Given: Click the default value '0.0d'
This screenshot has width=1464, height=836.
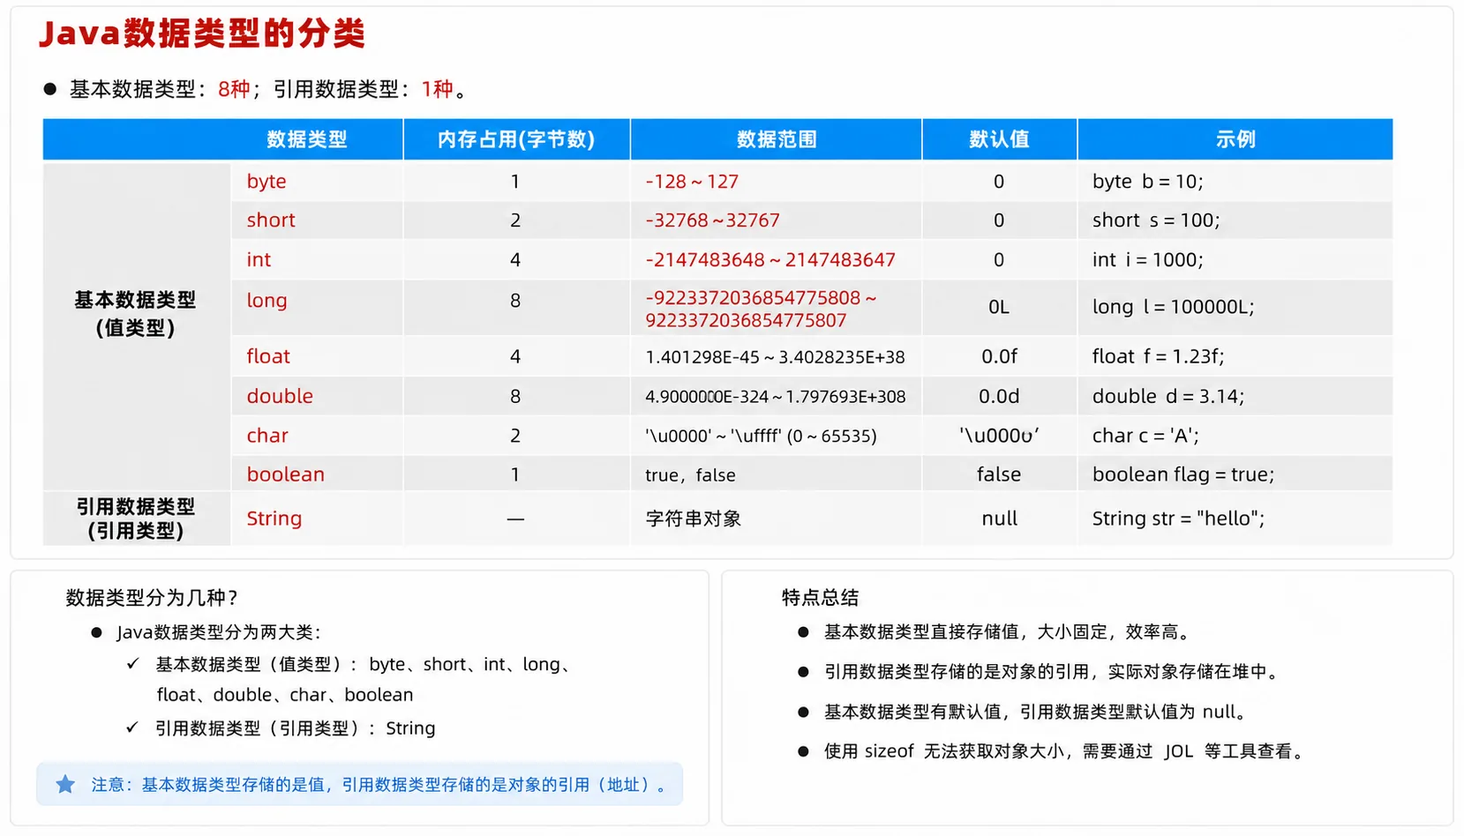Looking at the screenshot, I should coord(999,396).
